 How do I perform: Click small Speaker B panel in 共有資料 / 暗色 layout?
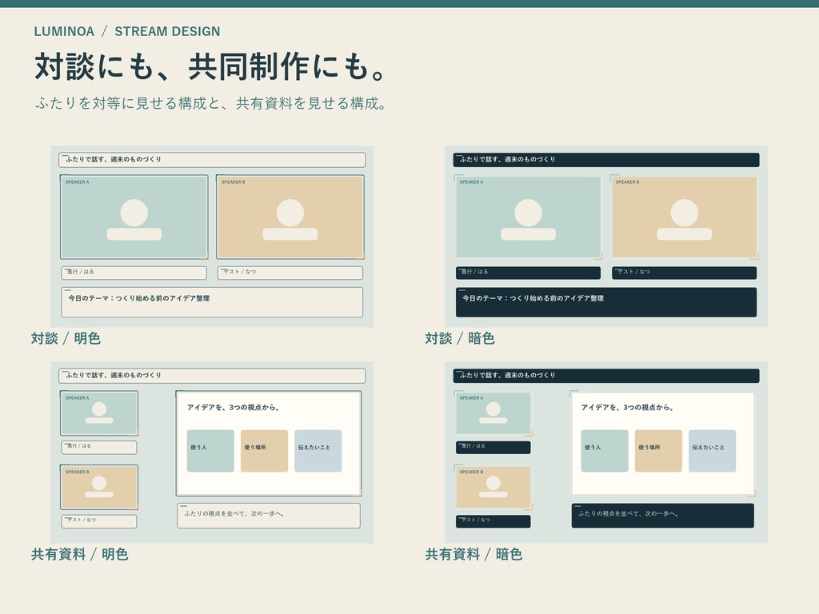coord(493,487)
